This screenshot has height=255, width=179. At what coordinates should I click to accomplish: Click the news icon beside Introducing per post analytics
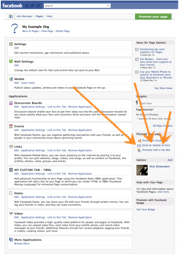[137, 49]
